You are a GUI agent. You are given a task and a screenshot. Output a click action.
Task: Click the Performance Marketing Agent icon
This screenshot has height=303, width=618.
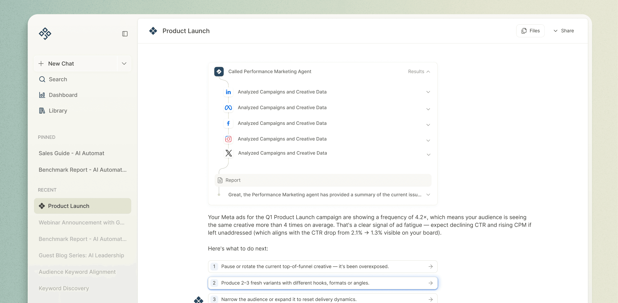(x=219, y=72)
